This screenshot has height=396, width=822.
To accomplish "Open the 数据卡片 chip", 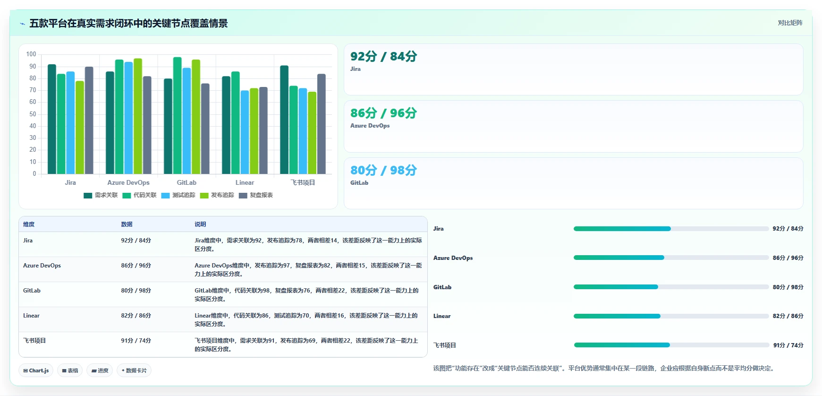I will pyautogui.click(x=134, y=370).
